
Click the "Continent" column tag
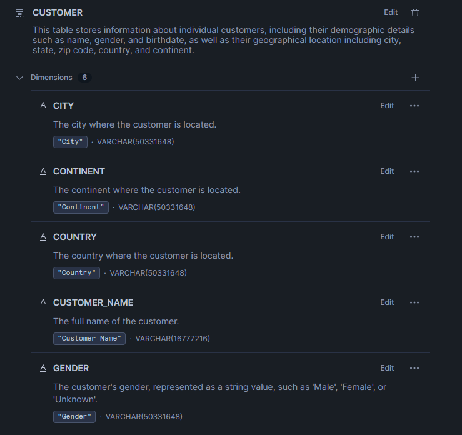(x=81, y=207)
